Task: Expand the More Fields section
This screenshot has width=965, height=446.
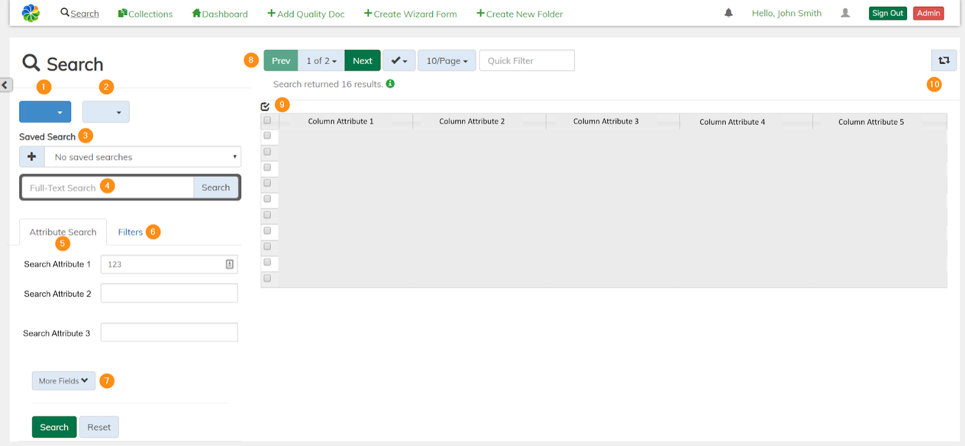Action: point(63,381)
